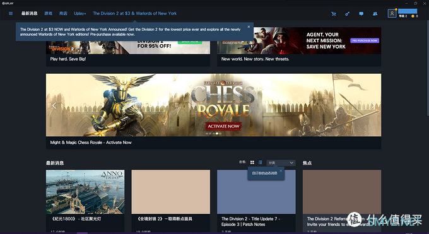Click the blue username bar
Screen dimensions: 429x234
click(x=408, y=11)
